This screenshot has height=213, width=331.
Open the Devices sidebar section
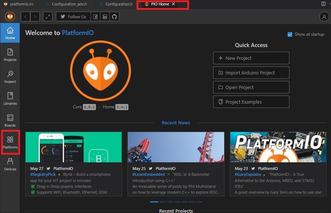[x=10, y=164]
